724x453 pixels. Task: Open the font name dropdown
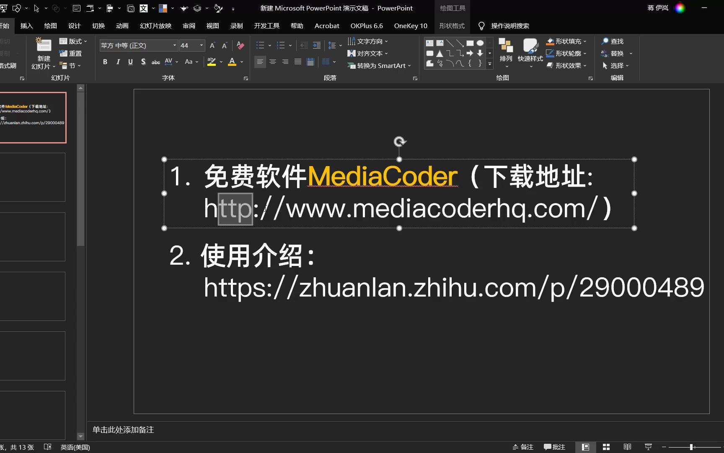pyautogui.click(x=174, y=45)
